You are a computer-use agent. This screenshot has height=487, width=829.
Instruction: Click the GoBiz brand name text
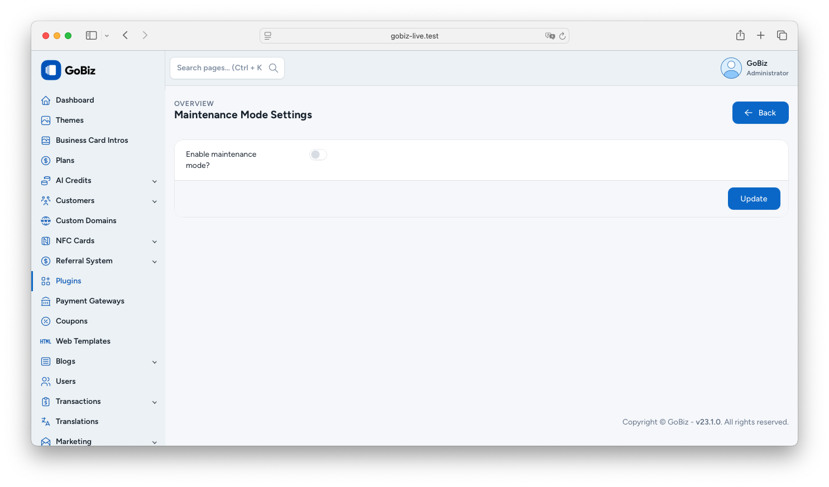pos(80,70)
